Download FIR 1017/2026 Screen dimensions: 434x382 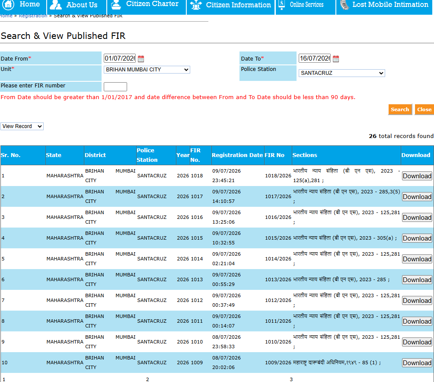point(417,197)
